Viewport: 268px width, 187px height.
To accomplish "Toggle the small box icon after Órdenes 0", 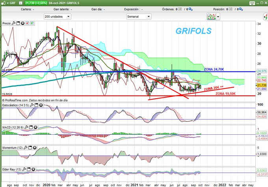I will coord(180,9).
